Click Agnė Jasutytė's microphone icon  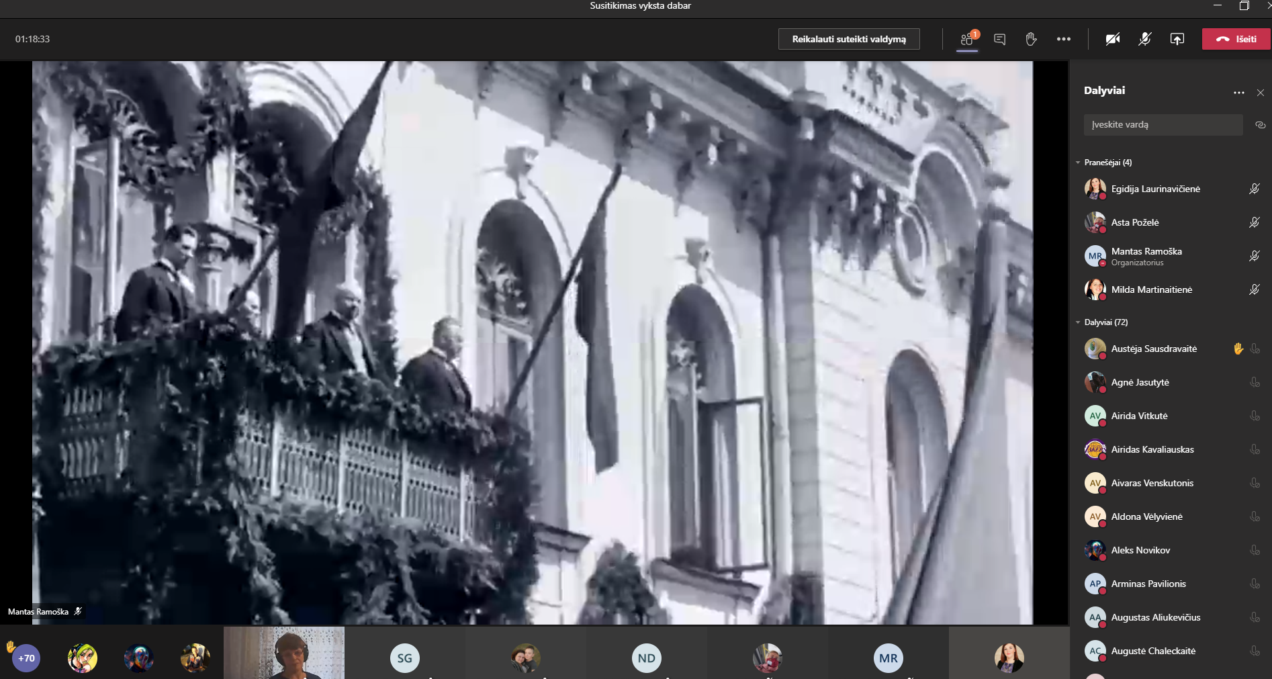tap(1255, 382)
